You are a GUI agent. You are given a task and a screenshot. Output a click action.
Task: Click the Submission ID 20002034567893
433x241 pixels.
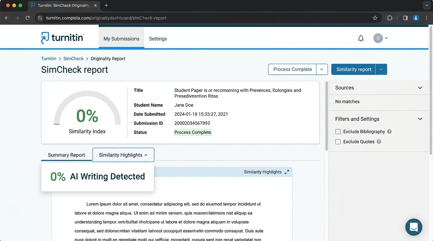click(192, 123)
